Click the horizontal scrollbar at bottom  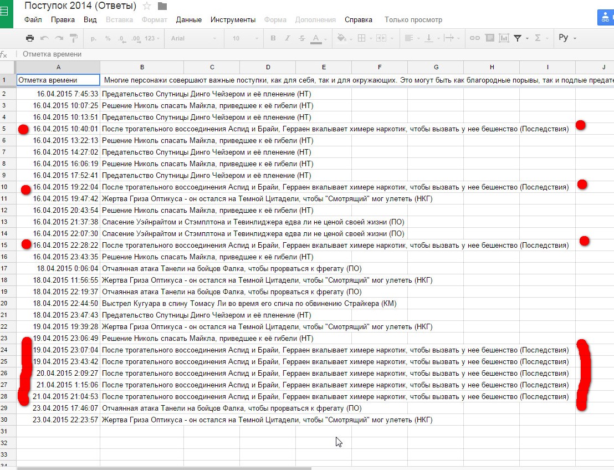[x=165, y=468]
